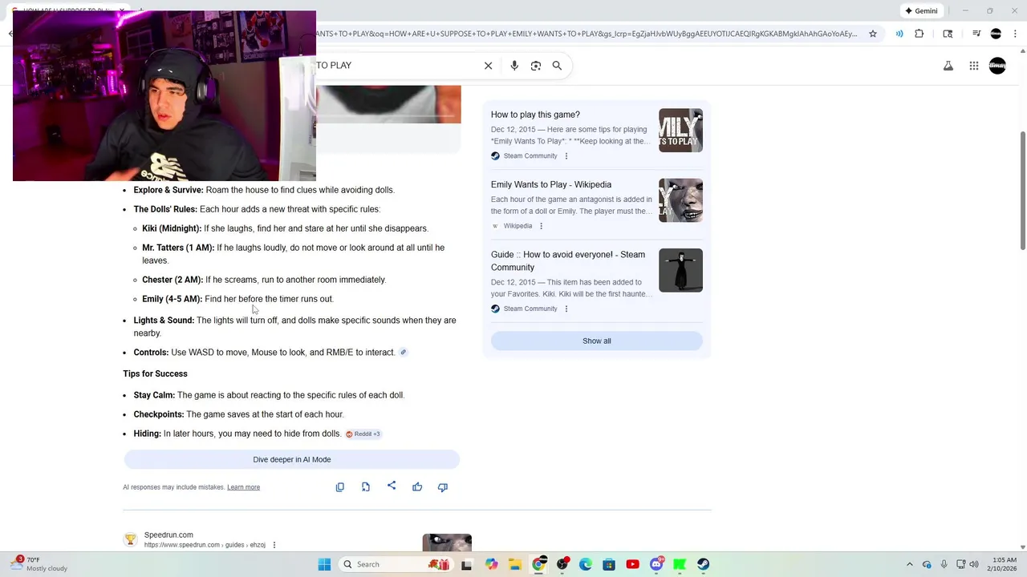1027x577 pixels.
Task: Open options for Speedrun.com result
Action: [x=274, y=545]
